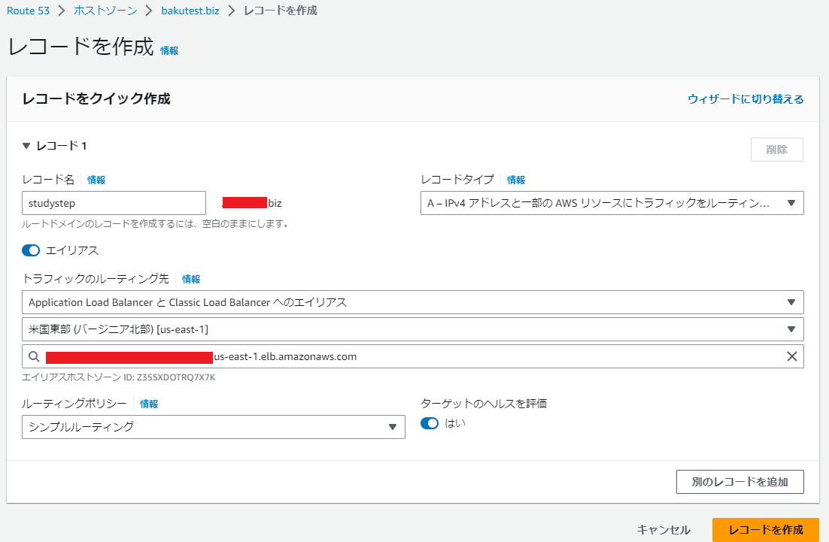Open 情報 link next to ルーティングポリシー
The width and height of the screenshot is (829, 542).
[x=148, y=404]
